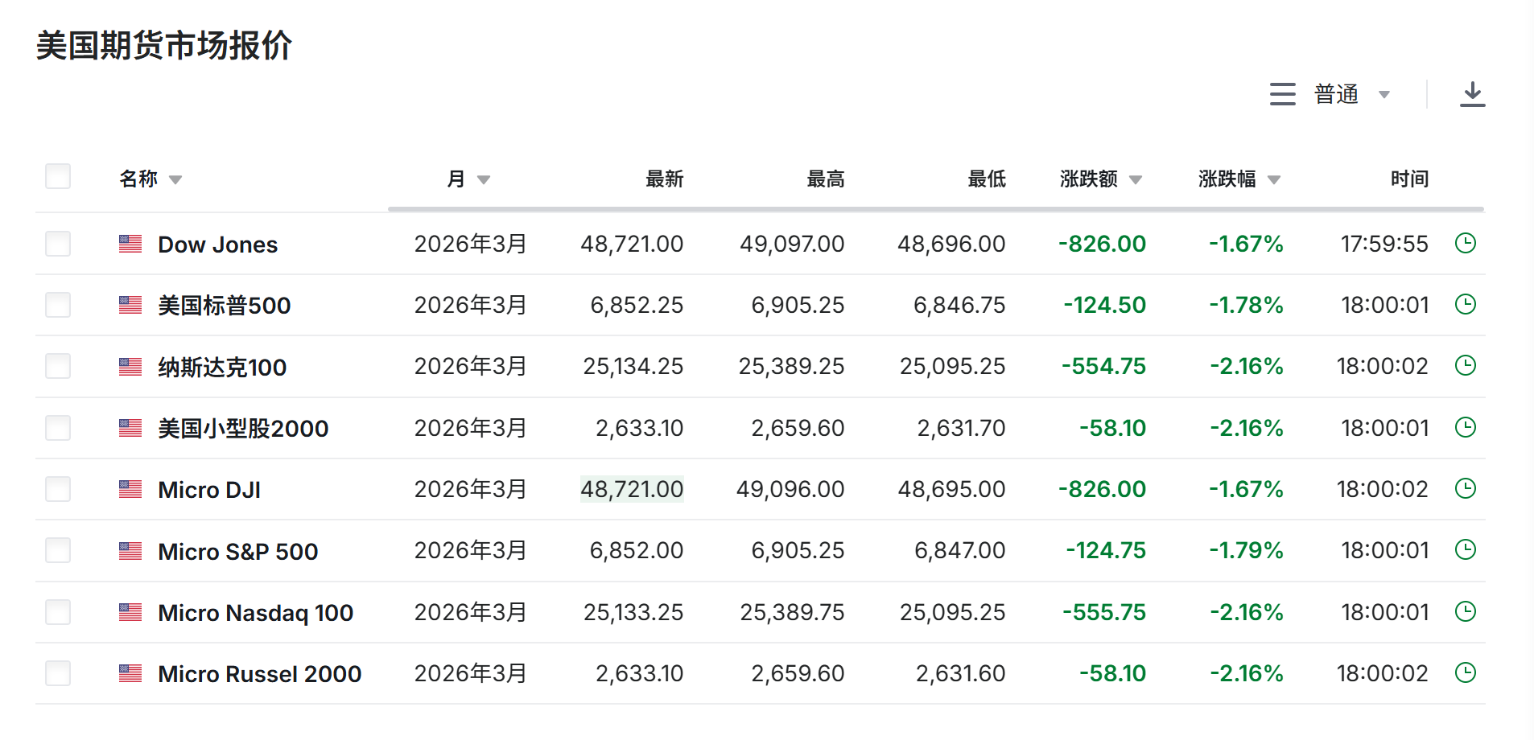This screenshot has height=740, width=1534.
Task: Open the 名称 column sort dropdown
Action: (x=177, y=179)
